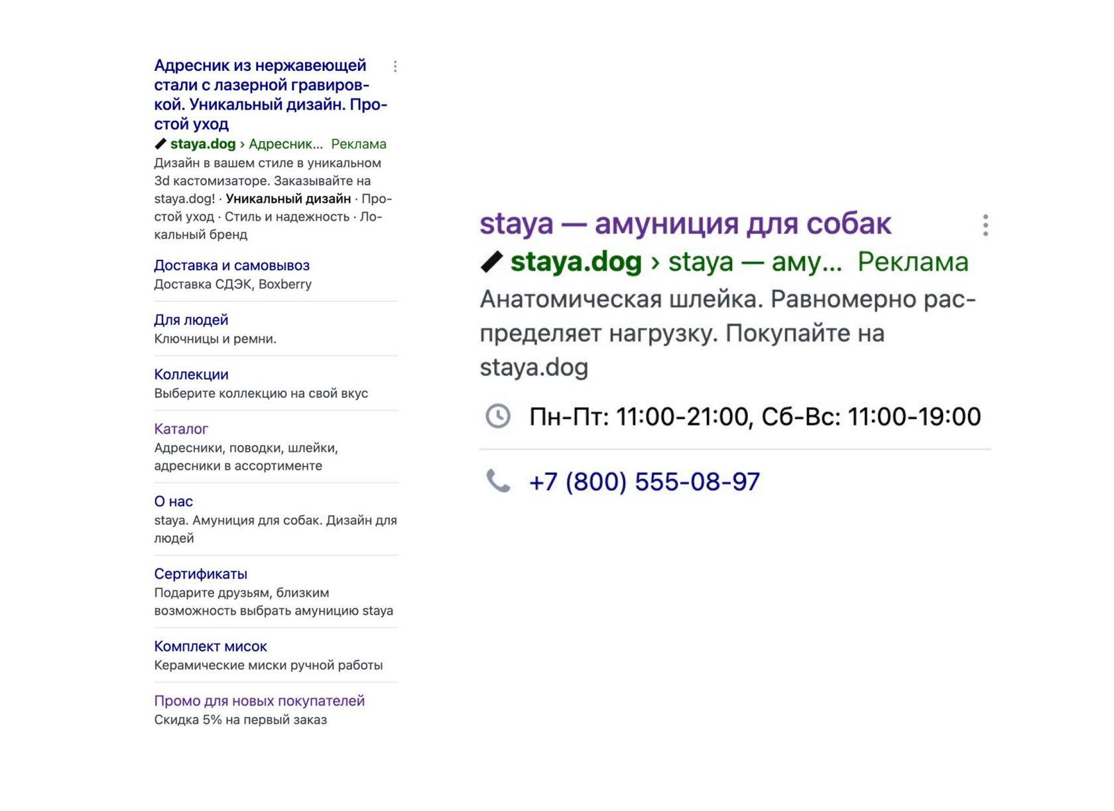Click the Адресники, поводки, шлейки description
This screenshot has width=1114, height=811.
click(x=246, y=456)
